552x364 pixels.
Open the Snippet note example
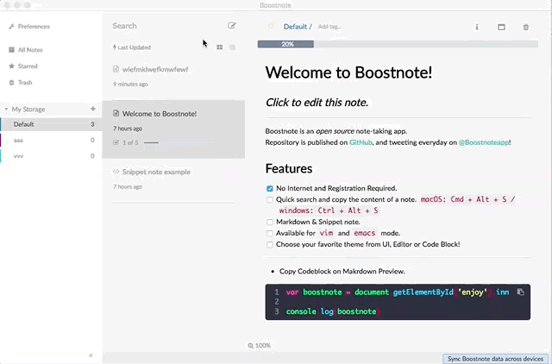coord(173,179)
